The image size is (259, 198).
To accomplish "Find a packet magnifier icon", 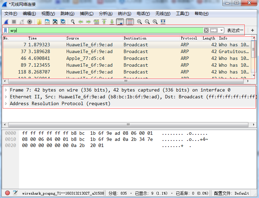I will click(73, 22).
